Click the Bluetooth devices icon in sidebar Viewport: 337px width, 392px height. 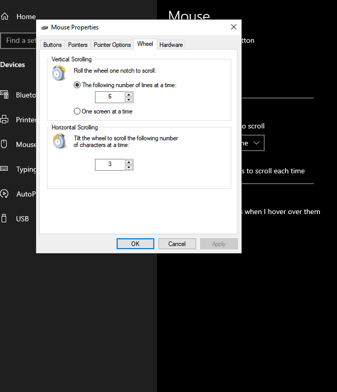(5, 94)
